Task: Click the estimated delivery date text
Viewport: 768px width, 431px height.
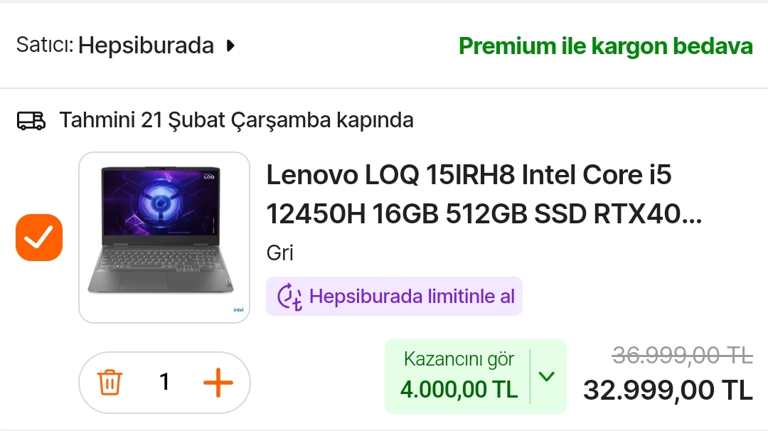Action: [x=237, y=120]
